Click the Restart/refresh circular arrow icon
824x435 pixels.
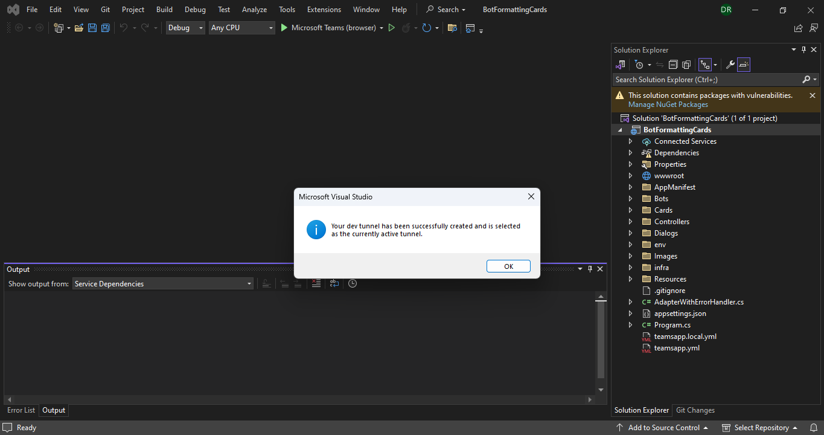(x=427, y=28)
